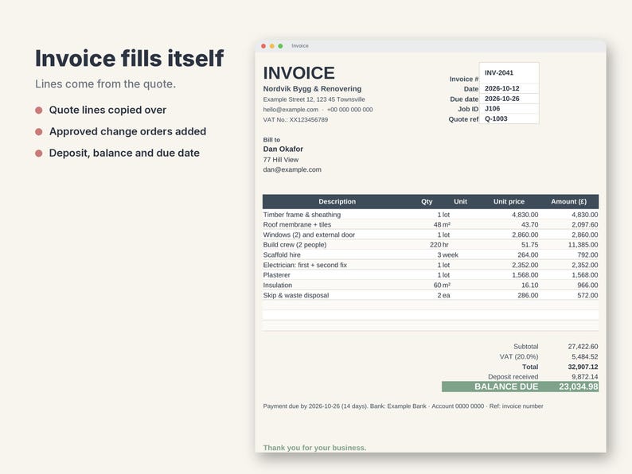The width and height of the screenshot is (632, 474).
Task: Click the Lines come from the quote subtitle
Action: click(106, 84)
